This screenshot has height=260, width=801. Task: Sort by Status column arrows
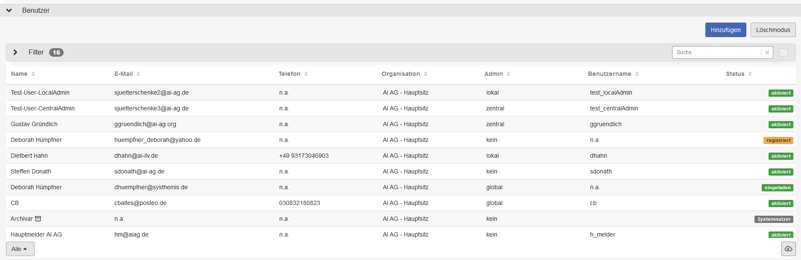pyautogui.click(x=750, y=74)
